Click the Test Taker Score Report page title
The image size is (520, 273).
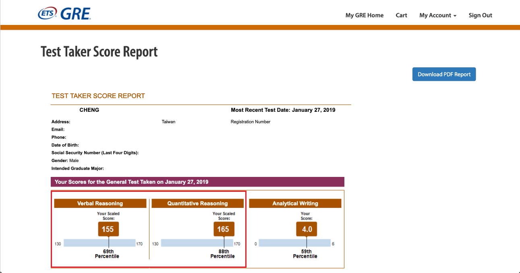[99, 52]
